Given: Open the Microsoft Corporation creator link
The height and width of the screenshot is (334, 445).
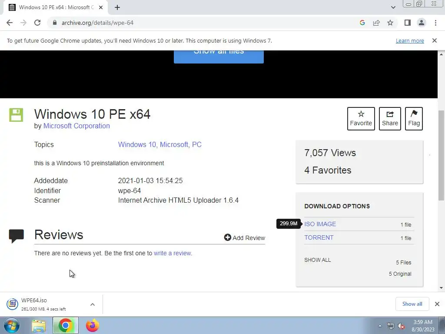Looking at the screenshot, I should click(76, 126).
